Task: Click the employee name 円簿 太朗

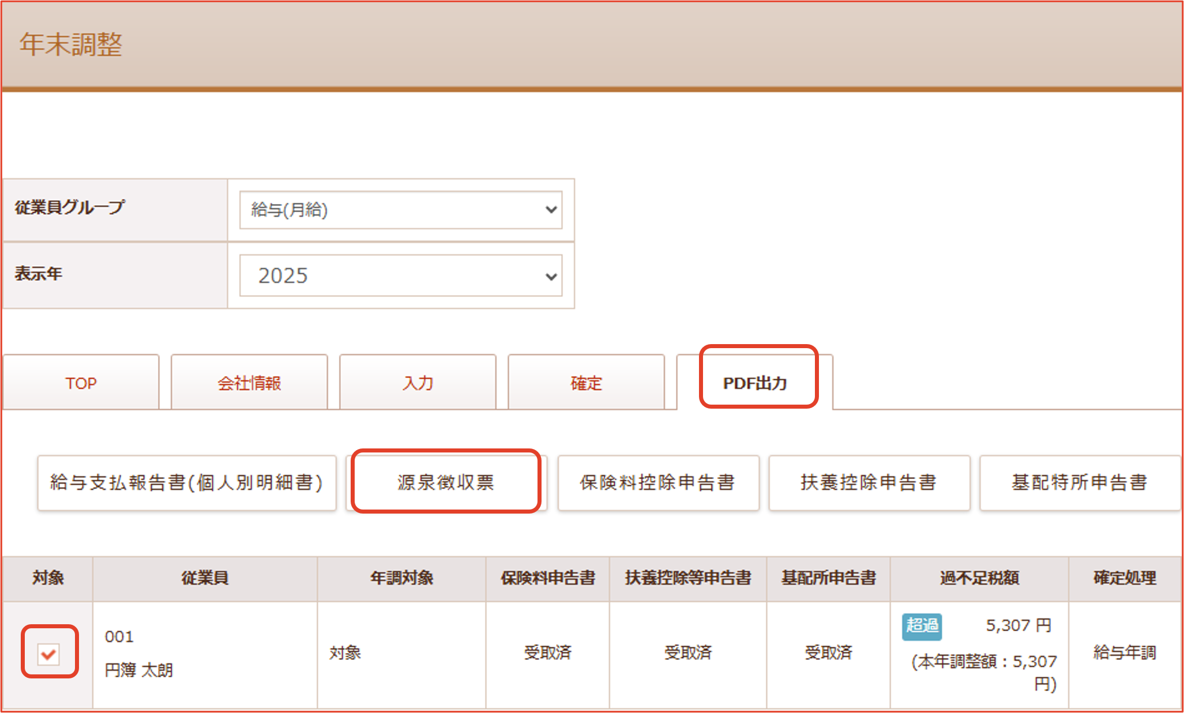Action: point(138,670)
